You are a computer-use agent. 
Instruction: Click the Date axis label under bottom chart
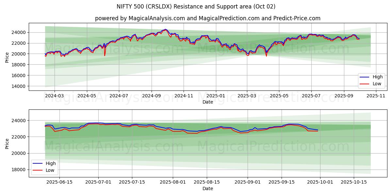tap(207, 188)
